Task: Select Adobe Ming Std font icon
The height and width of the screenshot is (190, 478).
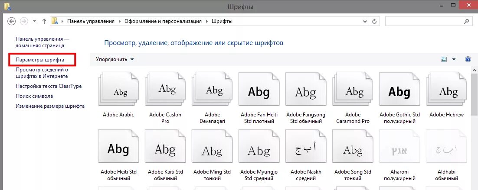Action: pyautogui.click(x=212, y=146)
